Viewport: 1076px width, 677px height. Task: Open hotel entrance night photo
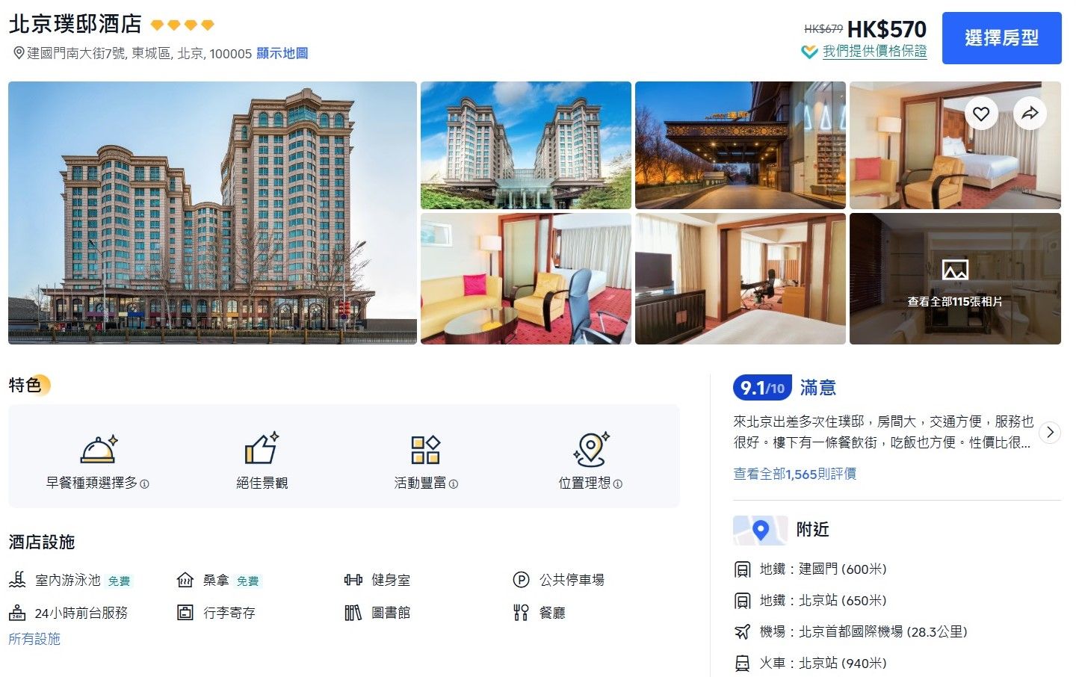(740, 145)
